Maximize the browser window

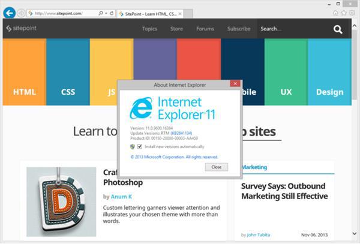pos(338,4)
